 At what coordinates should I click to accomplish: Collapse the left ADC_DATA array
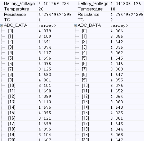click(2, 26)
